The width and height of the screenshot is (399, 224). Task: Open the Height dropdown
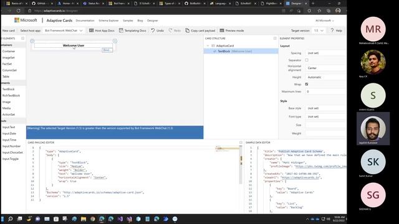tap(325, 77)
